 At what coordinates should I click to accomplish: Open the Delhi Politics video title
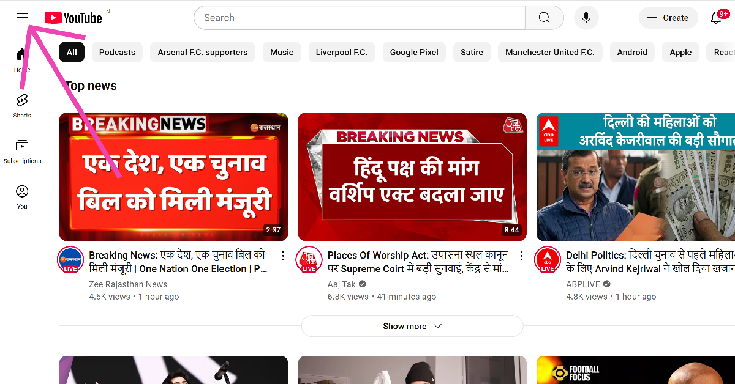tap(650, 262)
